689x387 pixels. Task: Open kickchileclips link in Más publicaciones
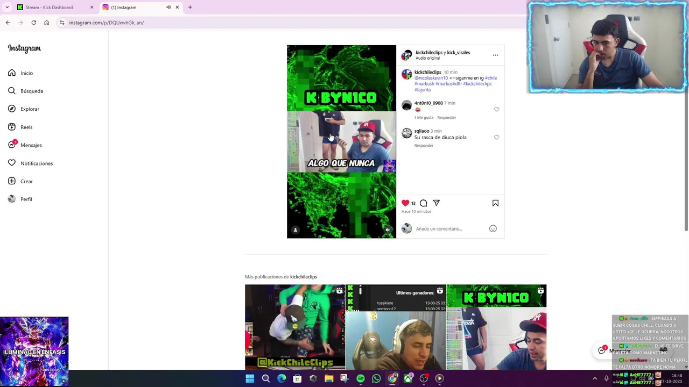[x=304, y=277]
